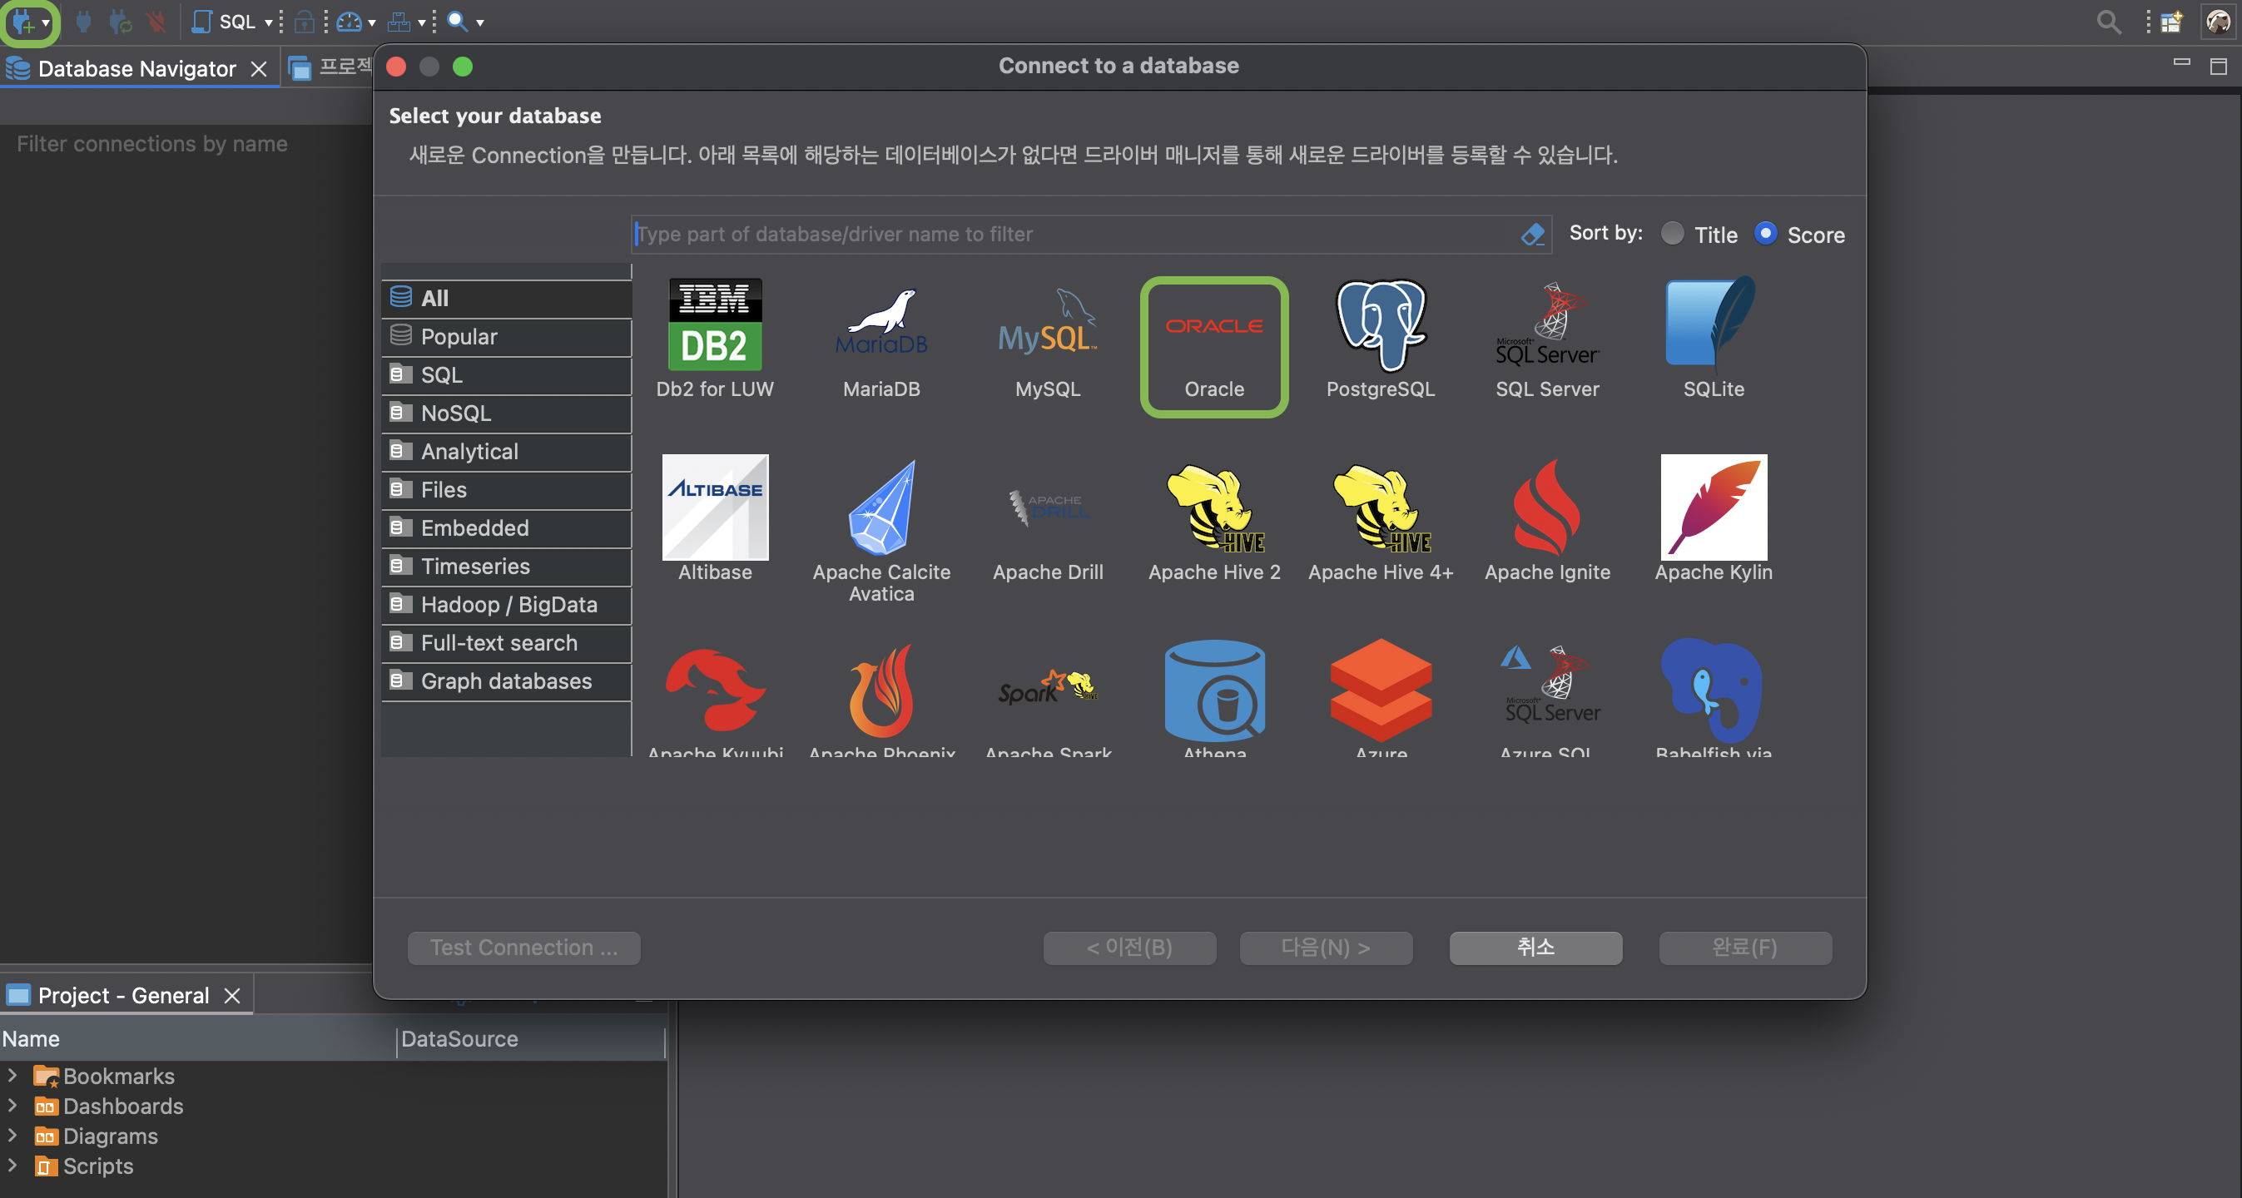Clear the driver filter with eraser icon
This screenshot has width=2242, height=1198.
tap(1533, 234)
